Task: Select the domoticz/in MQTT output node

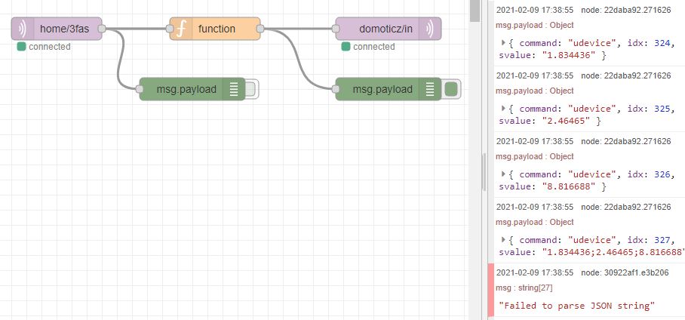Action: click(x=388, y=29)
